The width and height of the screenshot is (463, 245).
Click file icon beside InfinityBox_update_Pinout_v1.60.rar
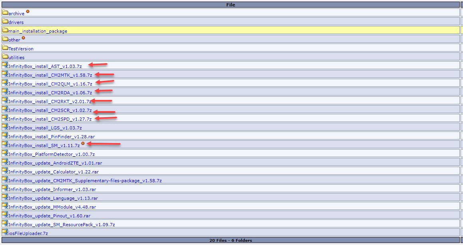click(5, 215)
